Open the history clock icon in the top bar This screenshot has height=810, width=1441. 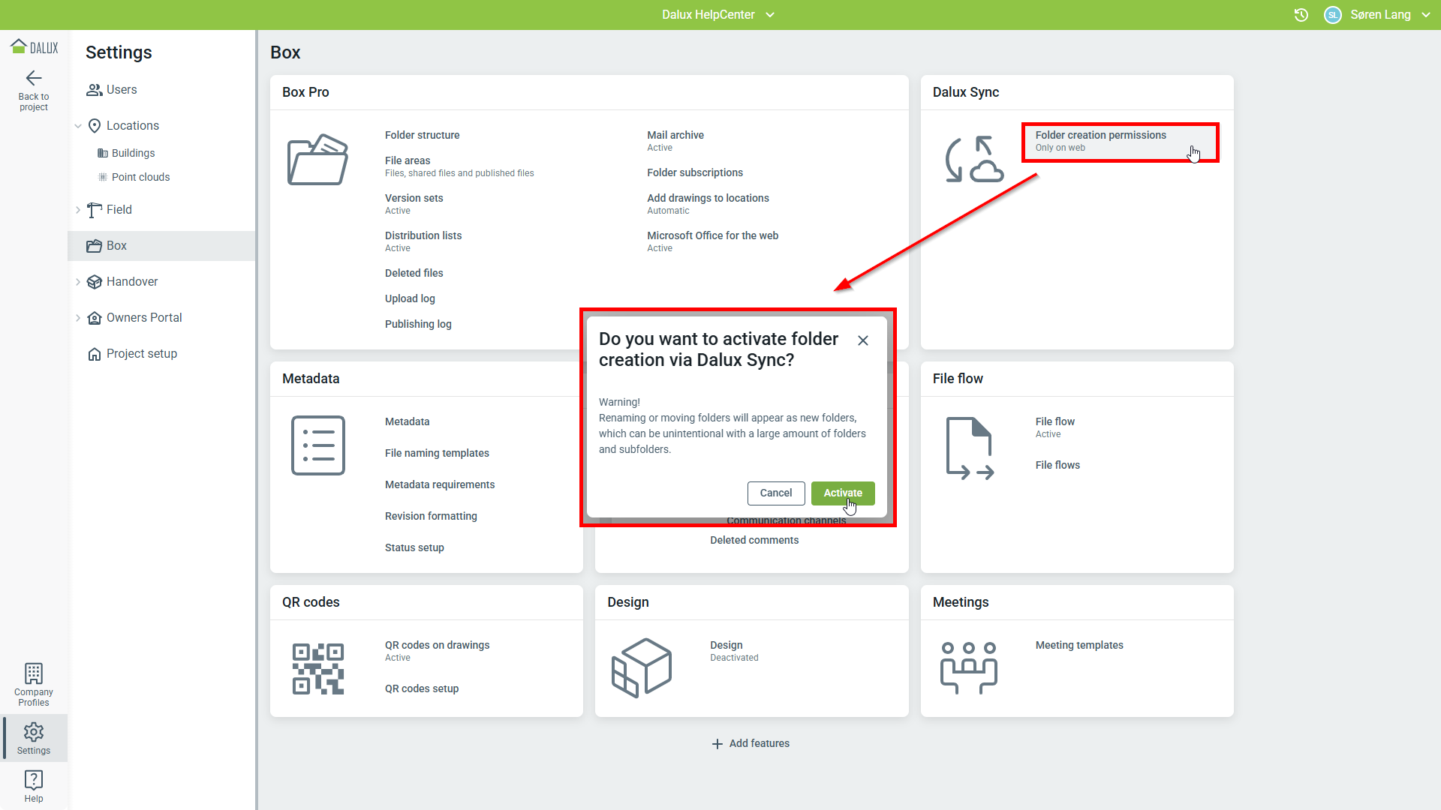point(1301,15)
